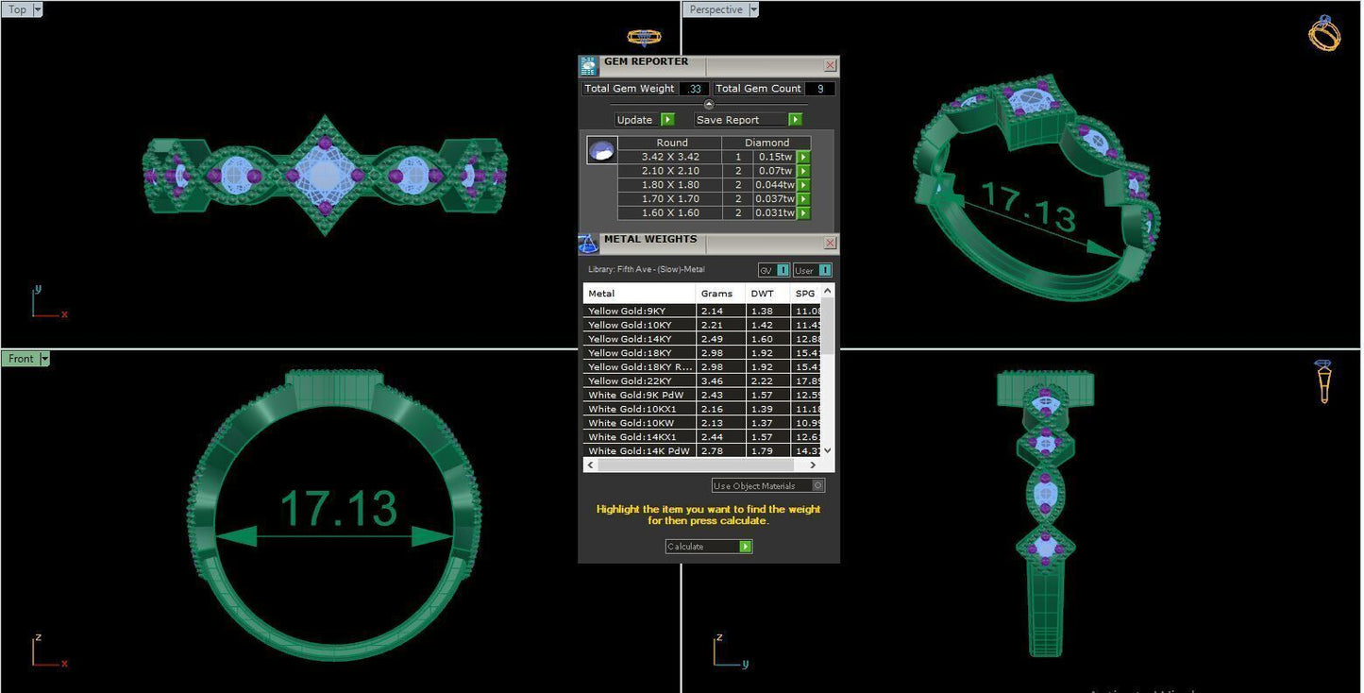The width and height of the screenshot is (1364, 693).
Task: Click the 1.60 X 1.60 gem size cell
Action: coord(670,213)
